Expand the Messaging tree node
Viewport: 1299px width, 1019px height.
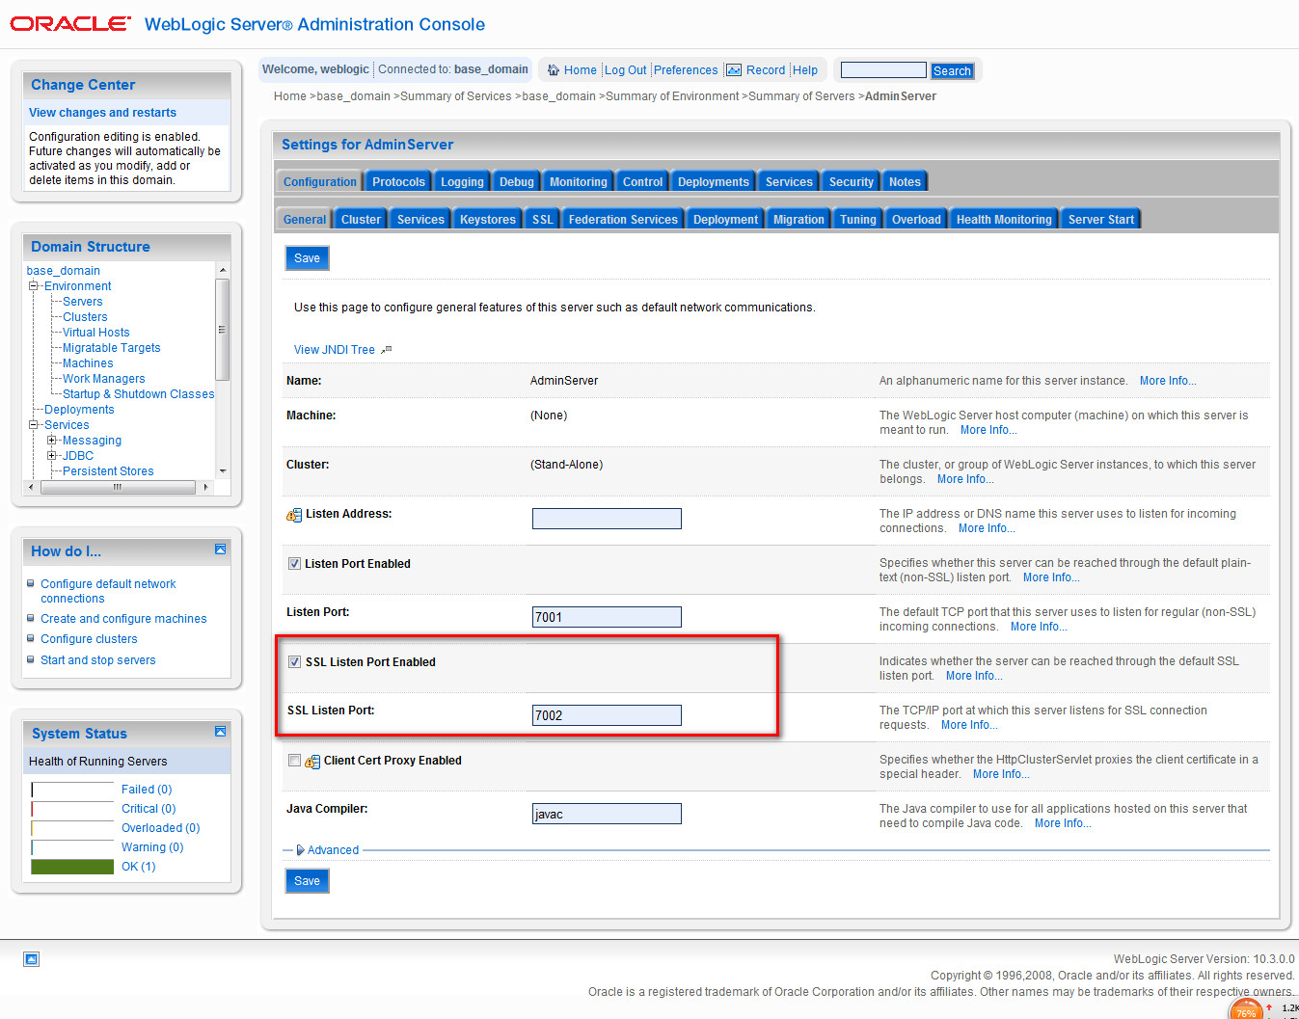(x=52, y=441)
